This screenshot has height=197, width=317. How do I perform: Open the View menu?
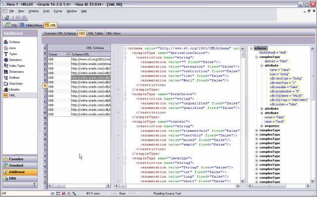click(21, 11)
